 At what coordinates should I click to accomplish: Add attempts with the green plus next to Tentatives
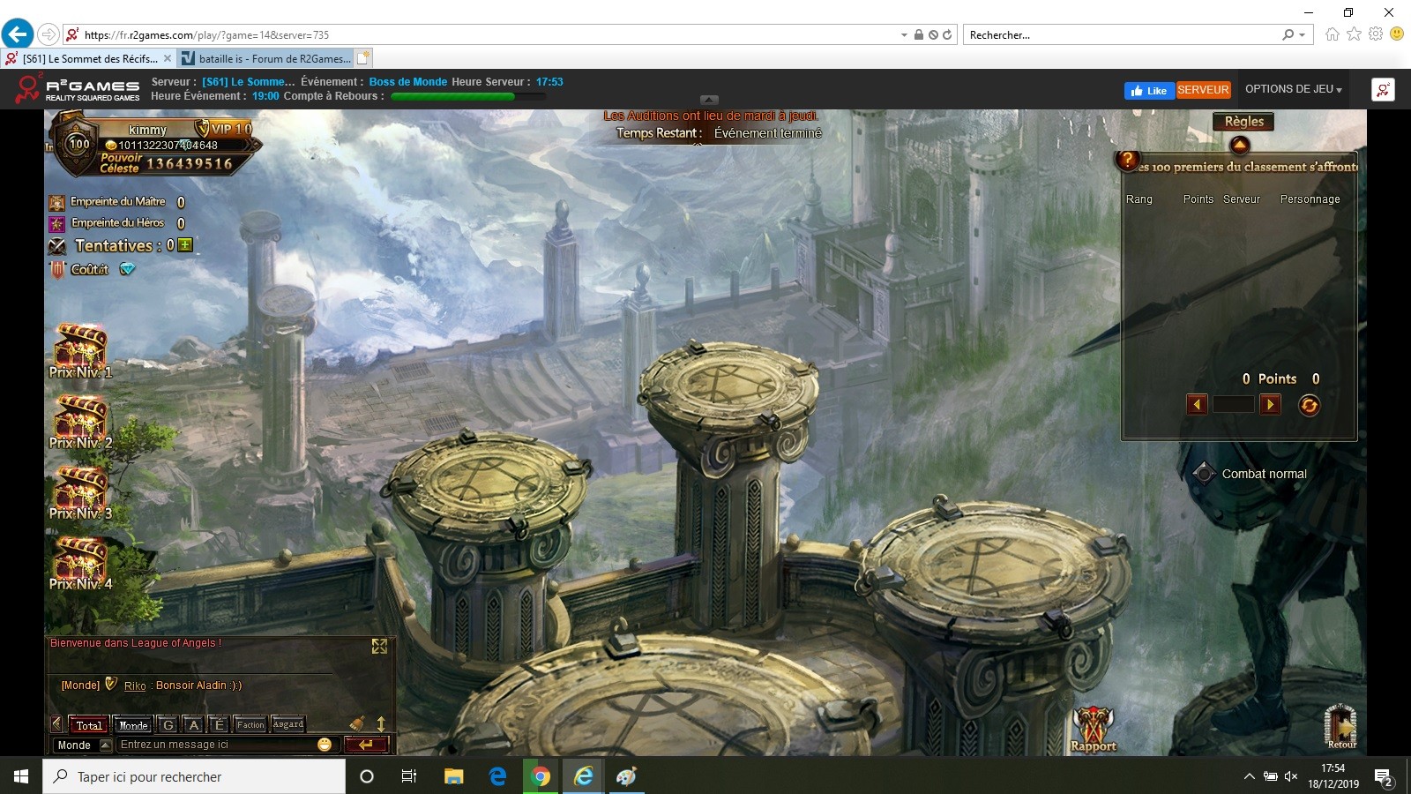click(x=185, y=245)
